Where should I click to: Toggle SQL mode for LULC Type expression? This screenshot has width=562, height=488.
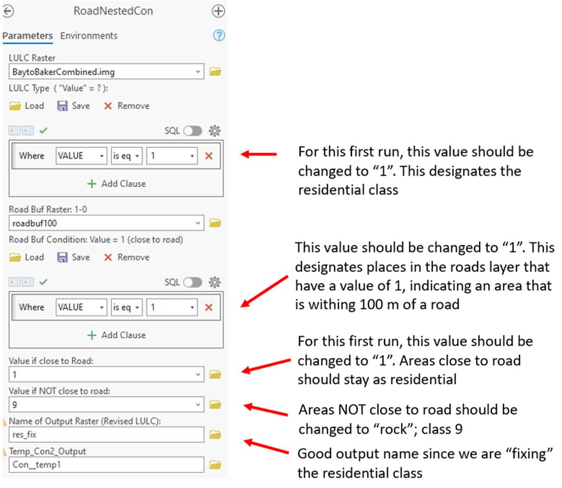193,131
